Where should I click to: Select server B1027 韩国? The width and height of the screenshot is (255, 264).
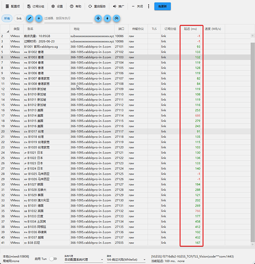tap(125, 184)
